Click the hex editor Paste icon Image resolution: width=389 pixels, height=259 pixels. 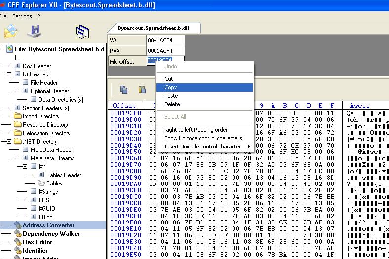142,89
